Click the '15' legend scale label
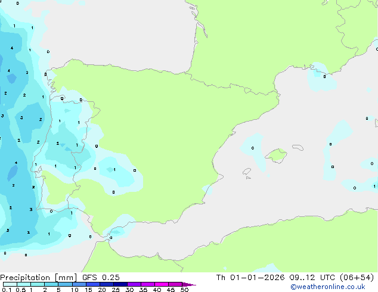Image resolution: width=378 pixels, height=292 pixels. [x=88, y=290]
